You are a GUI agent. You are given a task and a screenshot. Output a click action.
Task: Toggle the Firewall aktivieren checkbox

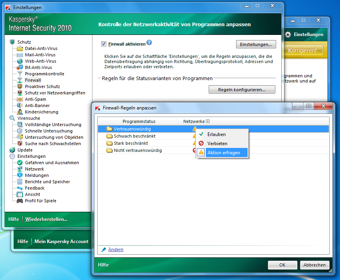[x=104, y=44]
